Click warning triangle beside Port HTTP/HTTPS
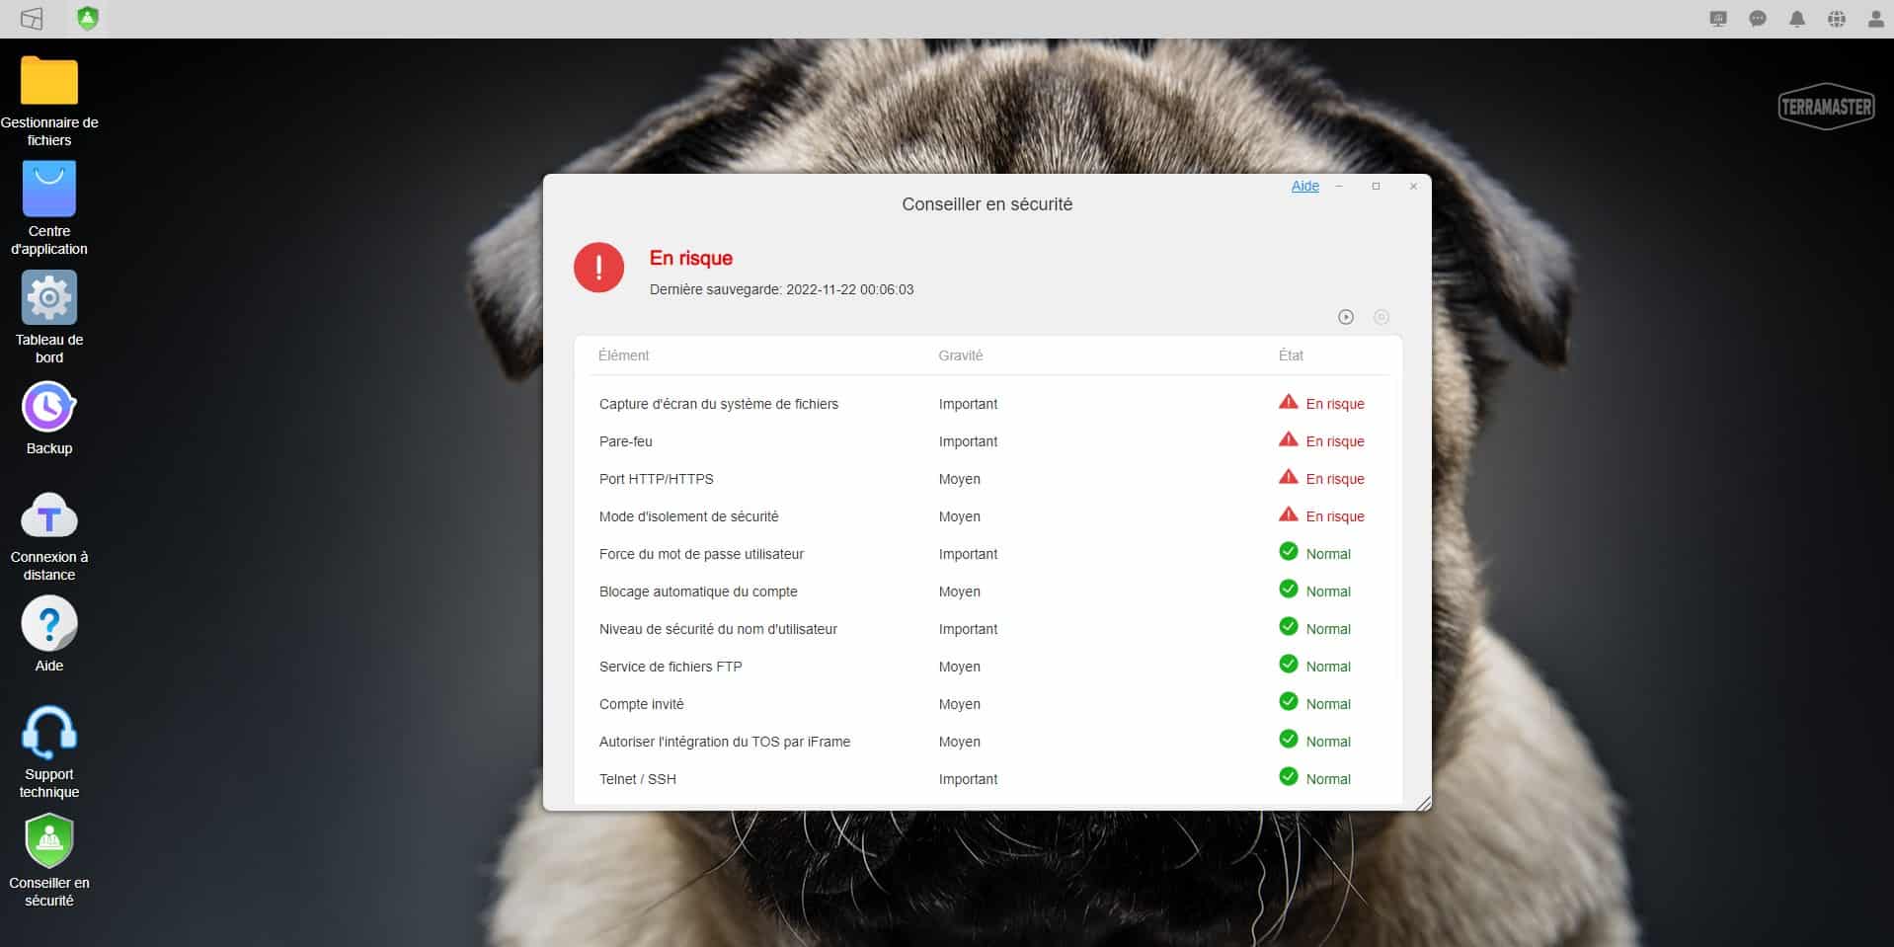This screenshot has height=947, width=1894. tap(1289, 477)
